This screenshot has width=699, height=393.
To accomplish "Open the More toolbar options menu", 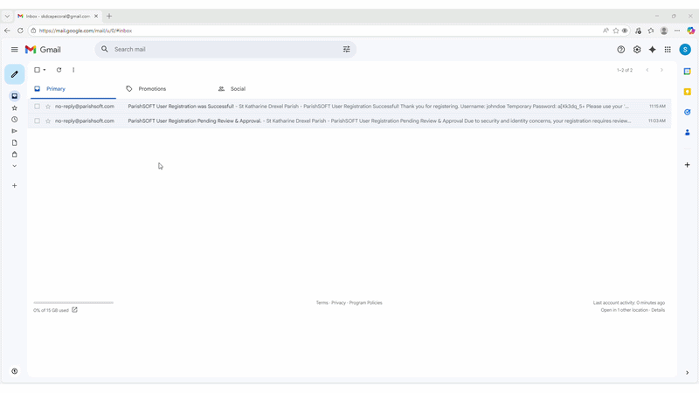I will pyautogui.click(x=73, y=70).
